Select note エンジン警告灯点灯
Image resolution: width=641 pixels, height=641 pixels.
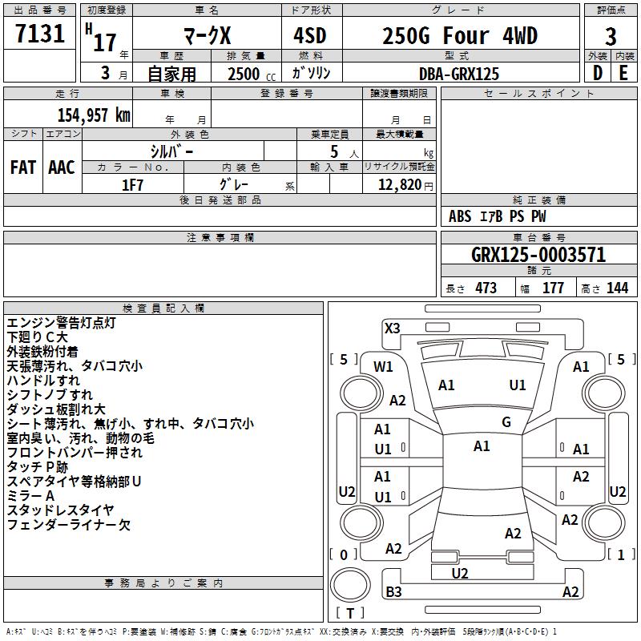[x=62, y=323]
